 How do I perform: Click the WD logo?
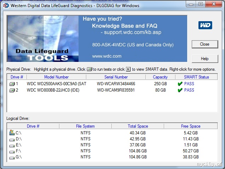tap(205, 25)
